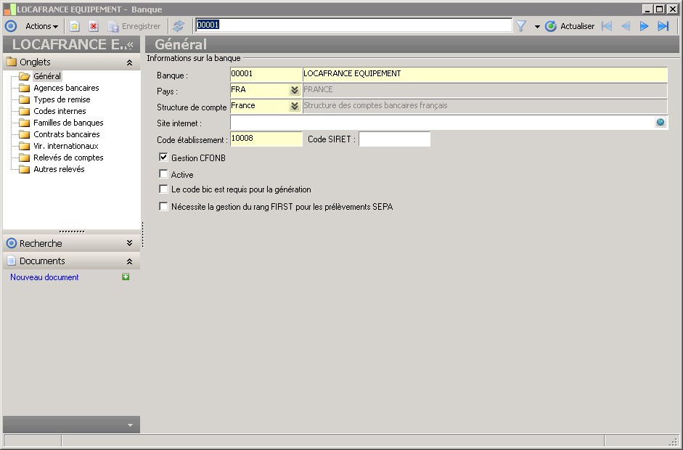Create a new record with the new-document icon
Screen dimensions: 683x450
(x=75, y=26)
